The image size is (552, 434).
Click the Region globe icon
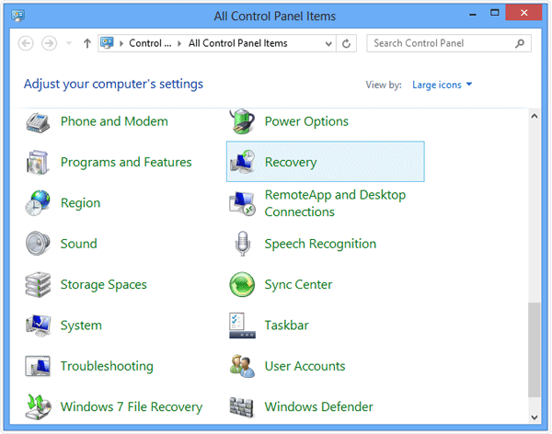[38, 203]
